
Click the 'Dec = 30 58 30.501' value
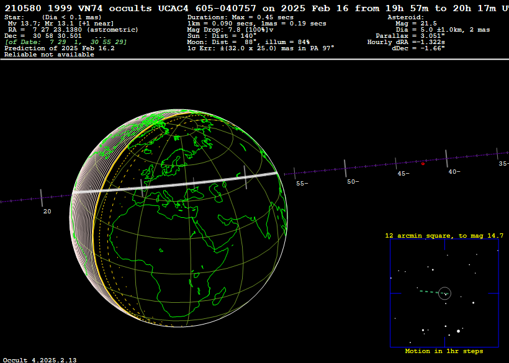pos(43,36)
